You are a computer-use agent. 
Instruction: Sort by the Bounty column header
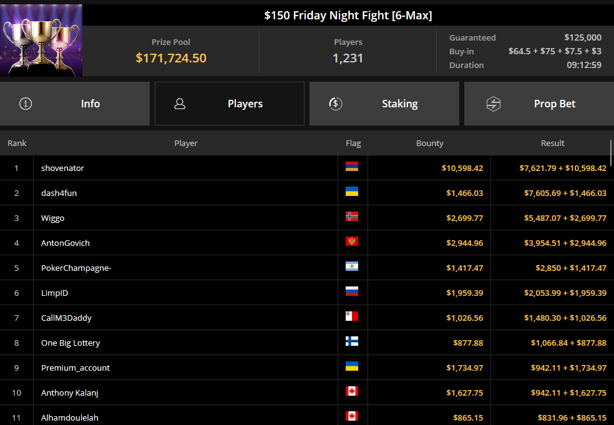(429, 144)
